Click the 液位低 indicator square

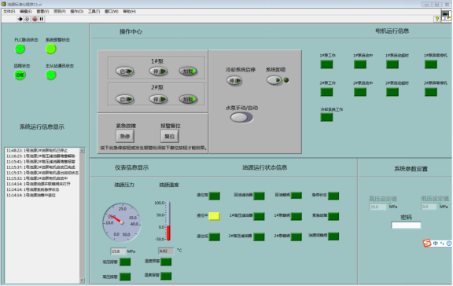215,237
